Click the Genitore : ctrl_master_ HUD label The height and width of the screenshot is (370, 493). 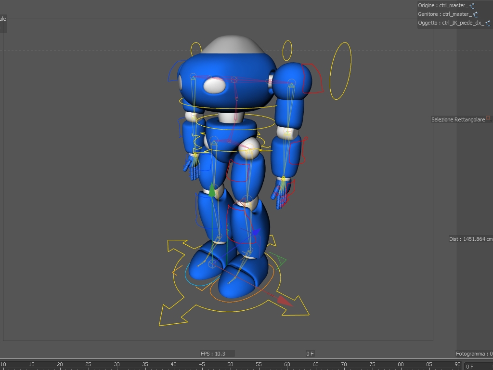(445, 14)
